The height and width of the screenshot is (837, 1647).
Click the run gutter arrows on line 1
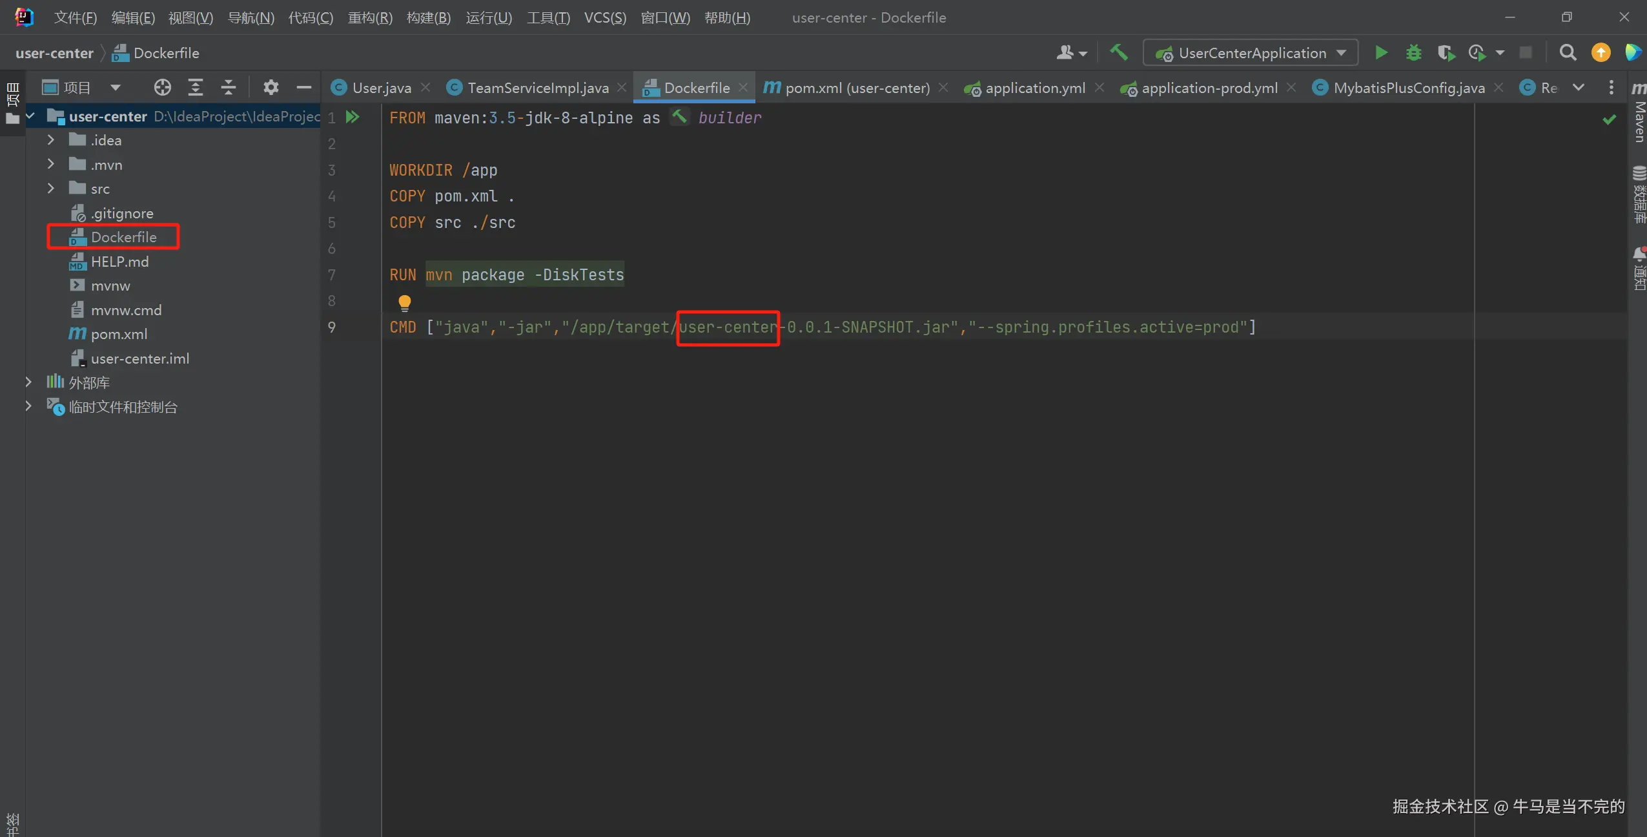353,117
